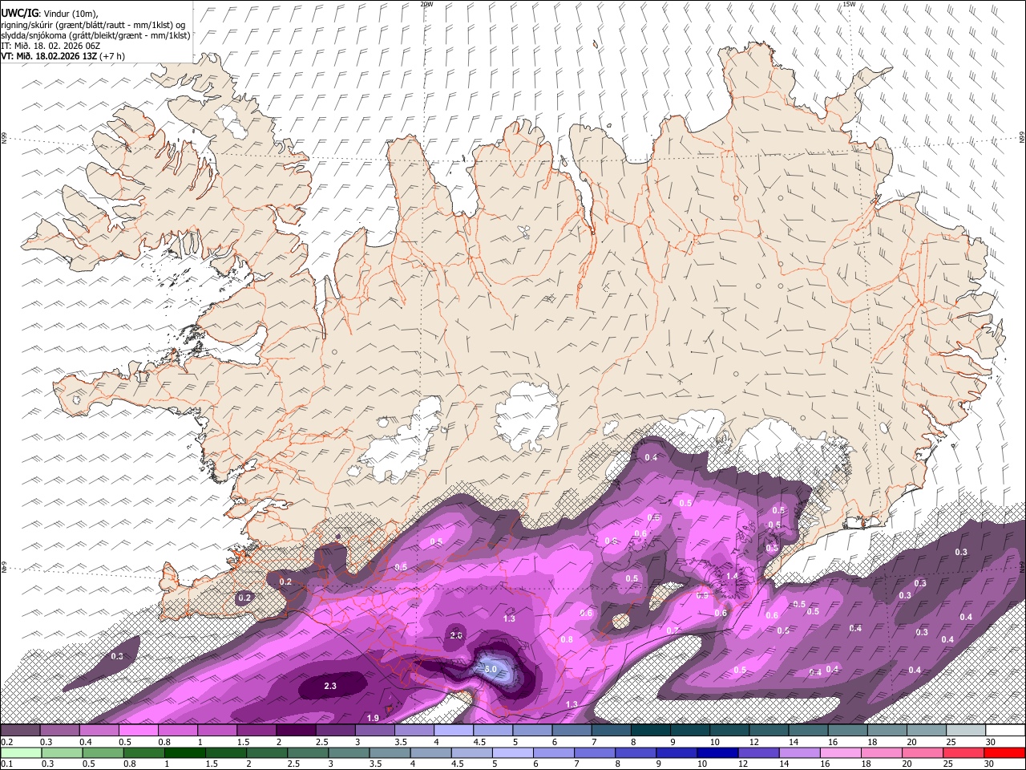Click the 1.9 value near the bottom edge

coord(373,718)
